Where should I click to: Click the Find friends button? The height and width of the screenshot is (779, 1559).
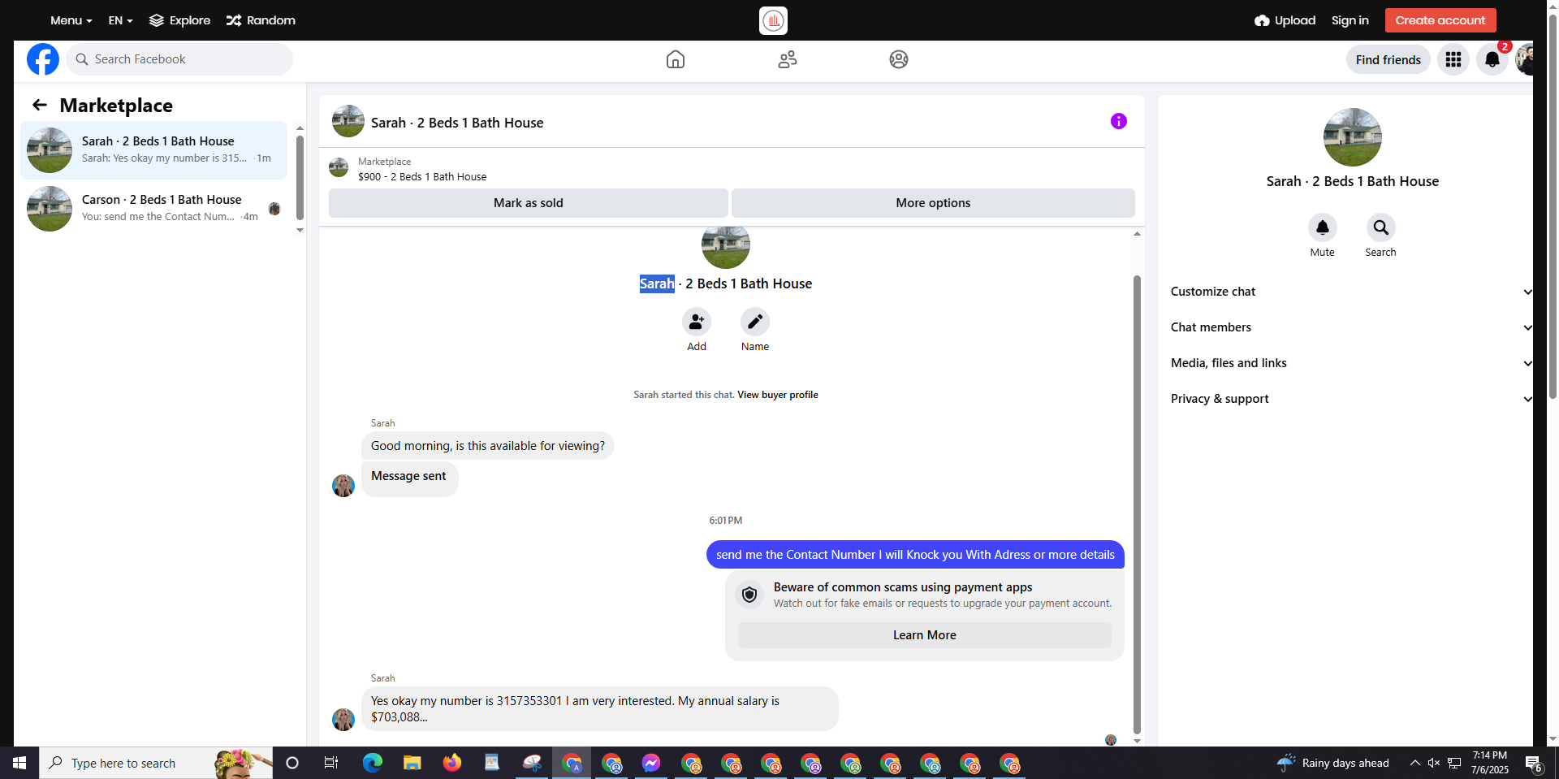point(1388,59)
